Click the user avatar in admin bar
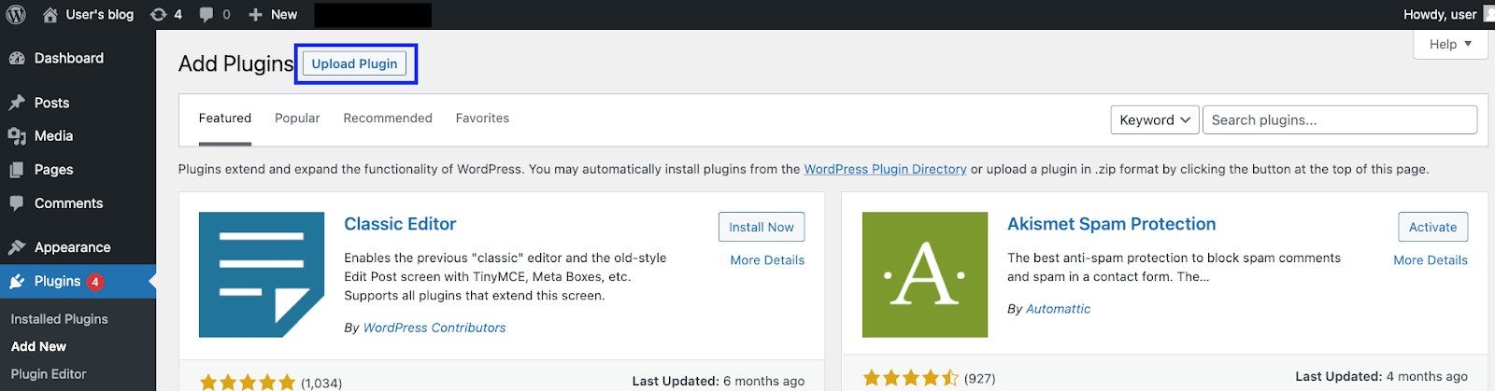 pyautogui.click(x=1488, y=15)
